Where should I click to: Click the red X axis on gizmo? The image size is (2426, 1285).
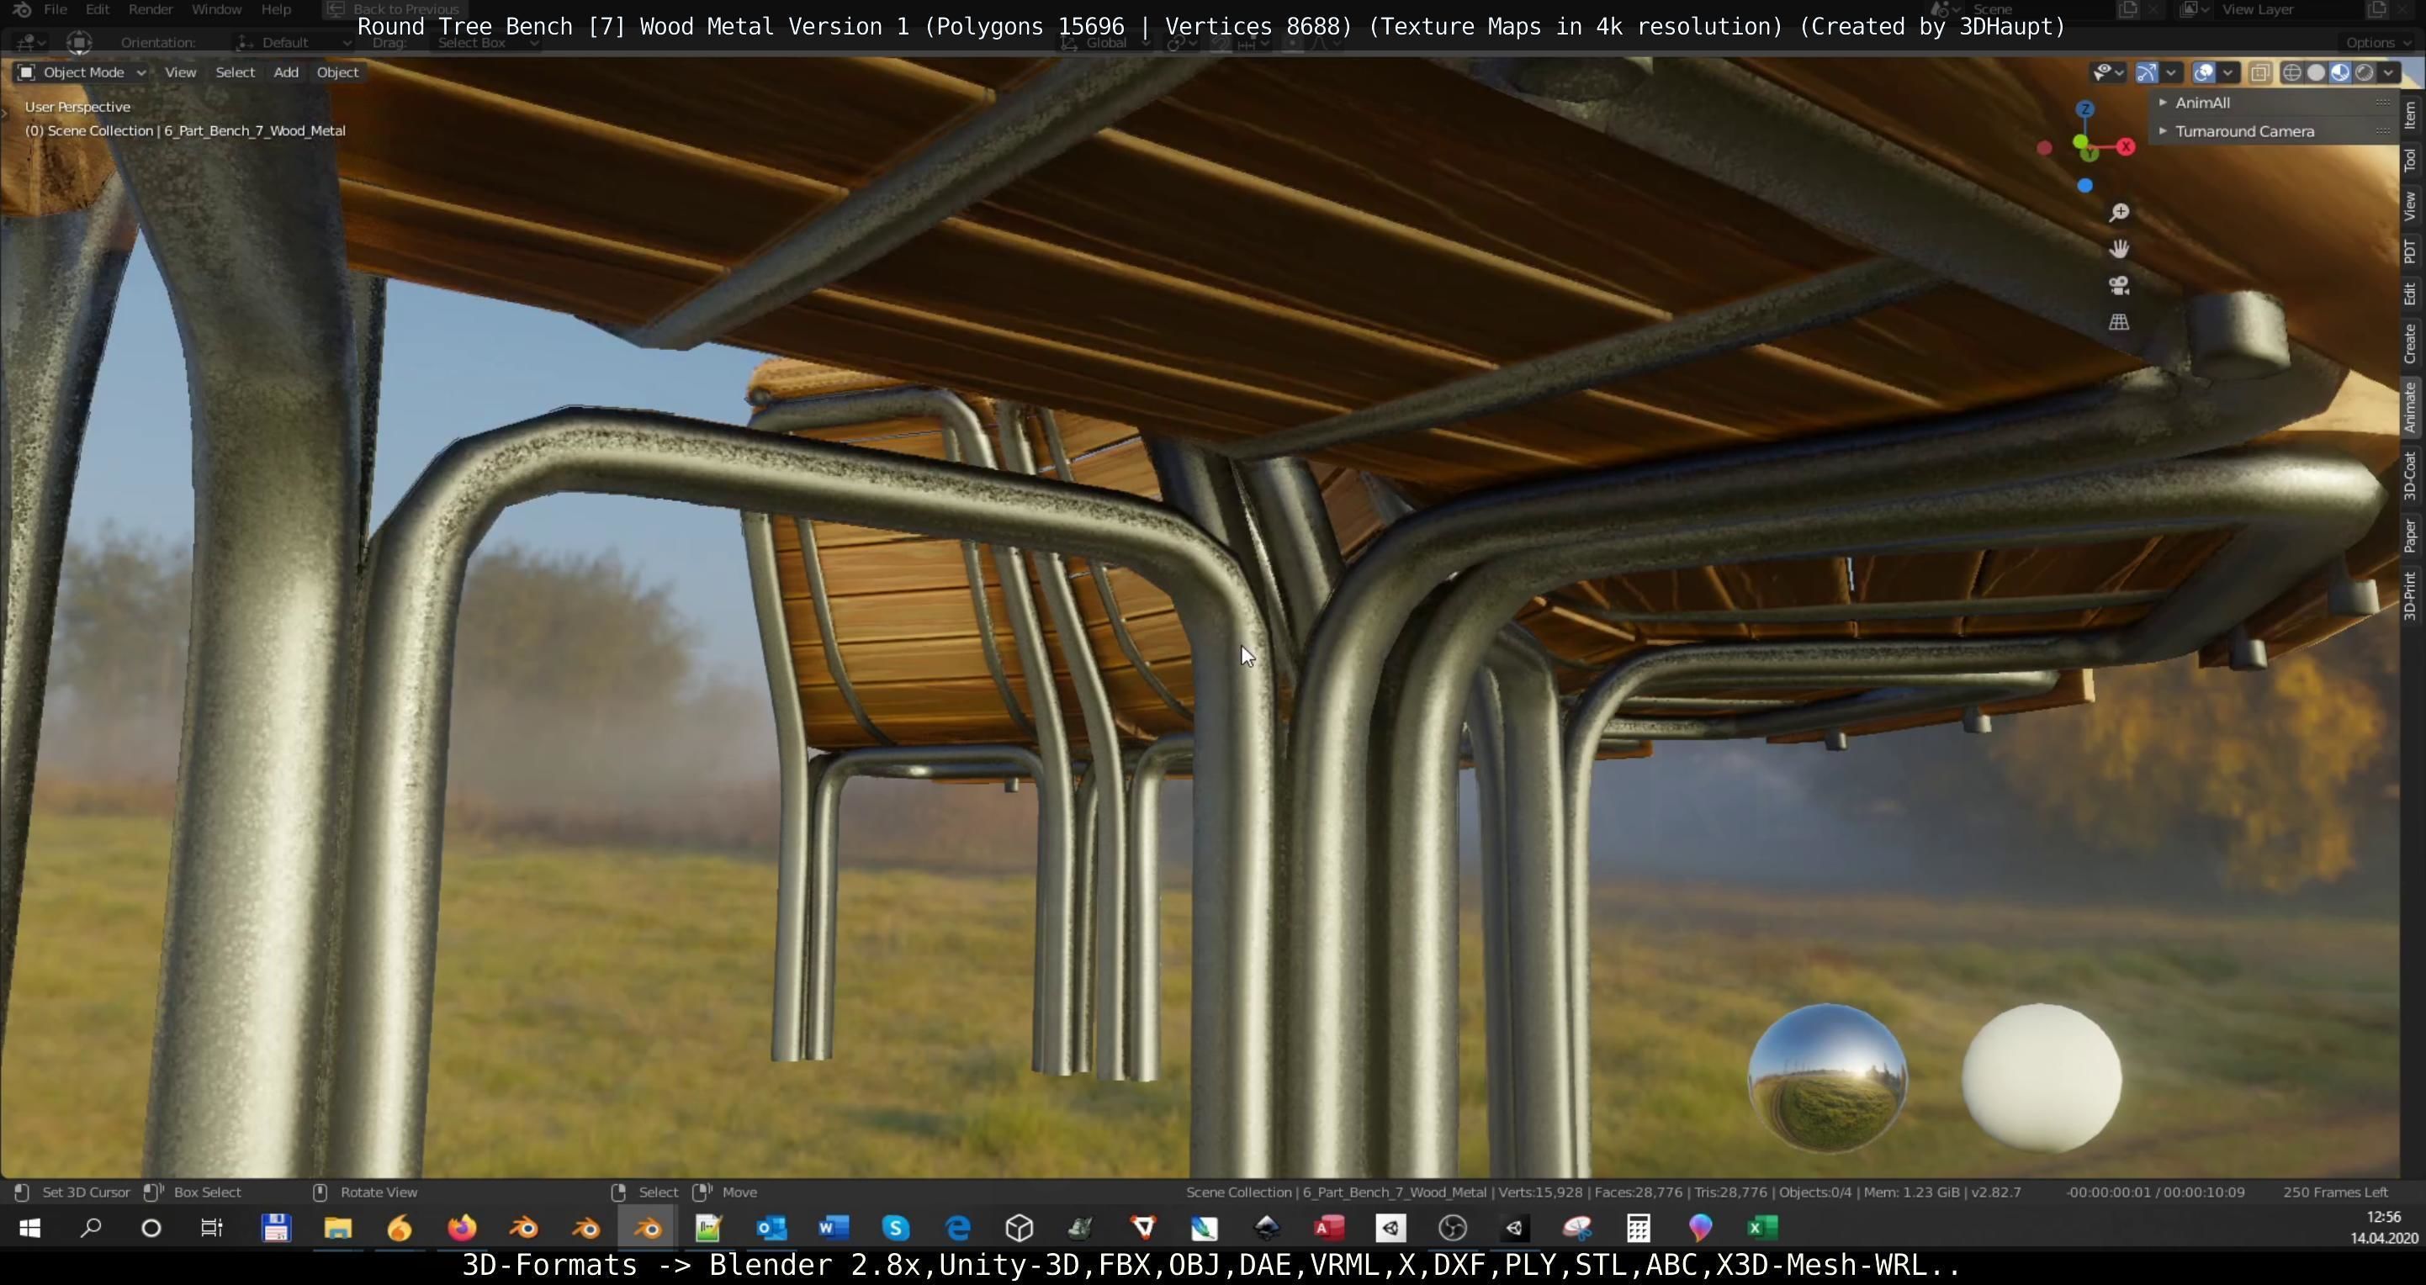click(2126, 146)
